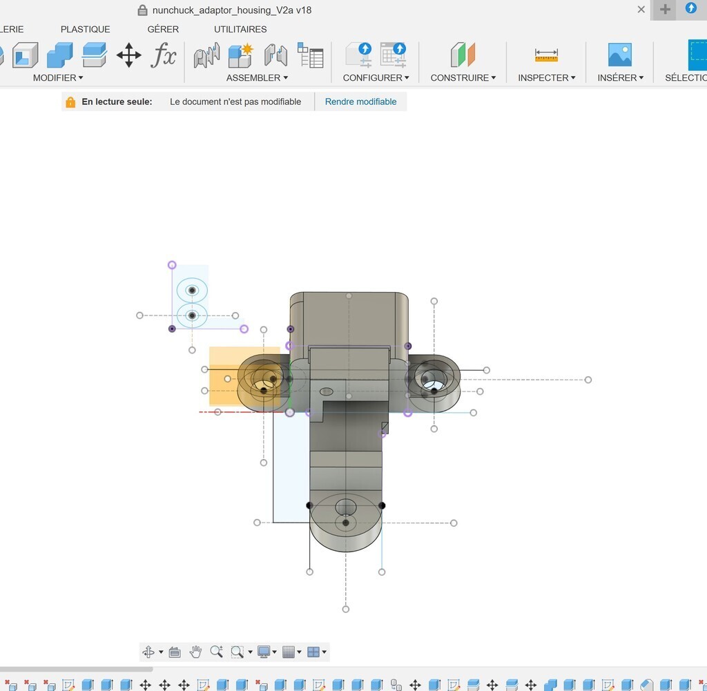Image resolution: width=707 pixels, height=691 pixels.
Task: Open the grid and snaps settings icon
Action: pyautogui.click(x=289, y=652)
